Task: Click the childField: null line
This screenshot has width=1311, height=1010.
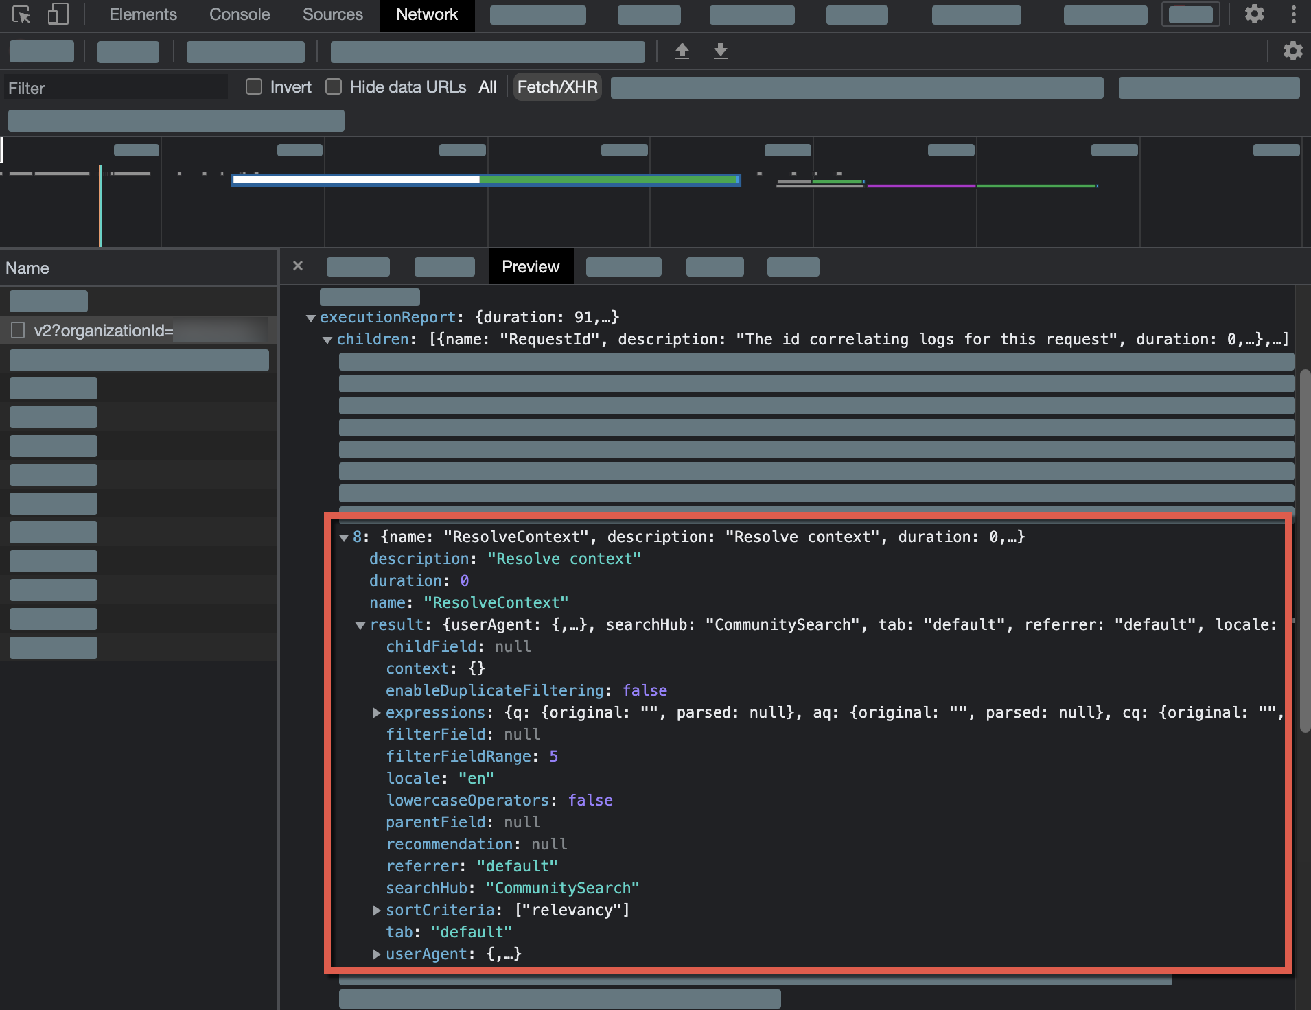Action: click(x=458, y=646)
